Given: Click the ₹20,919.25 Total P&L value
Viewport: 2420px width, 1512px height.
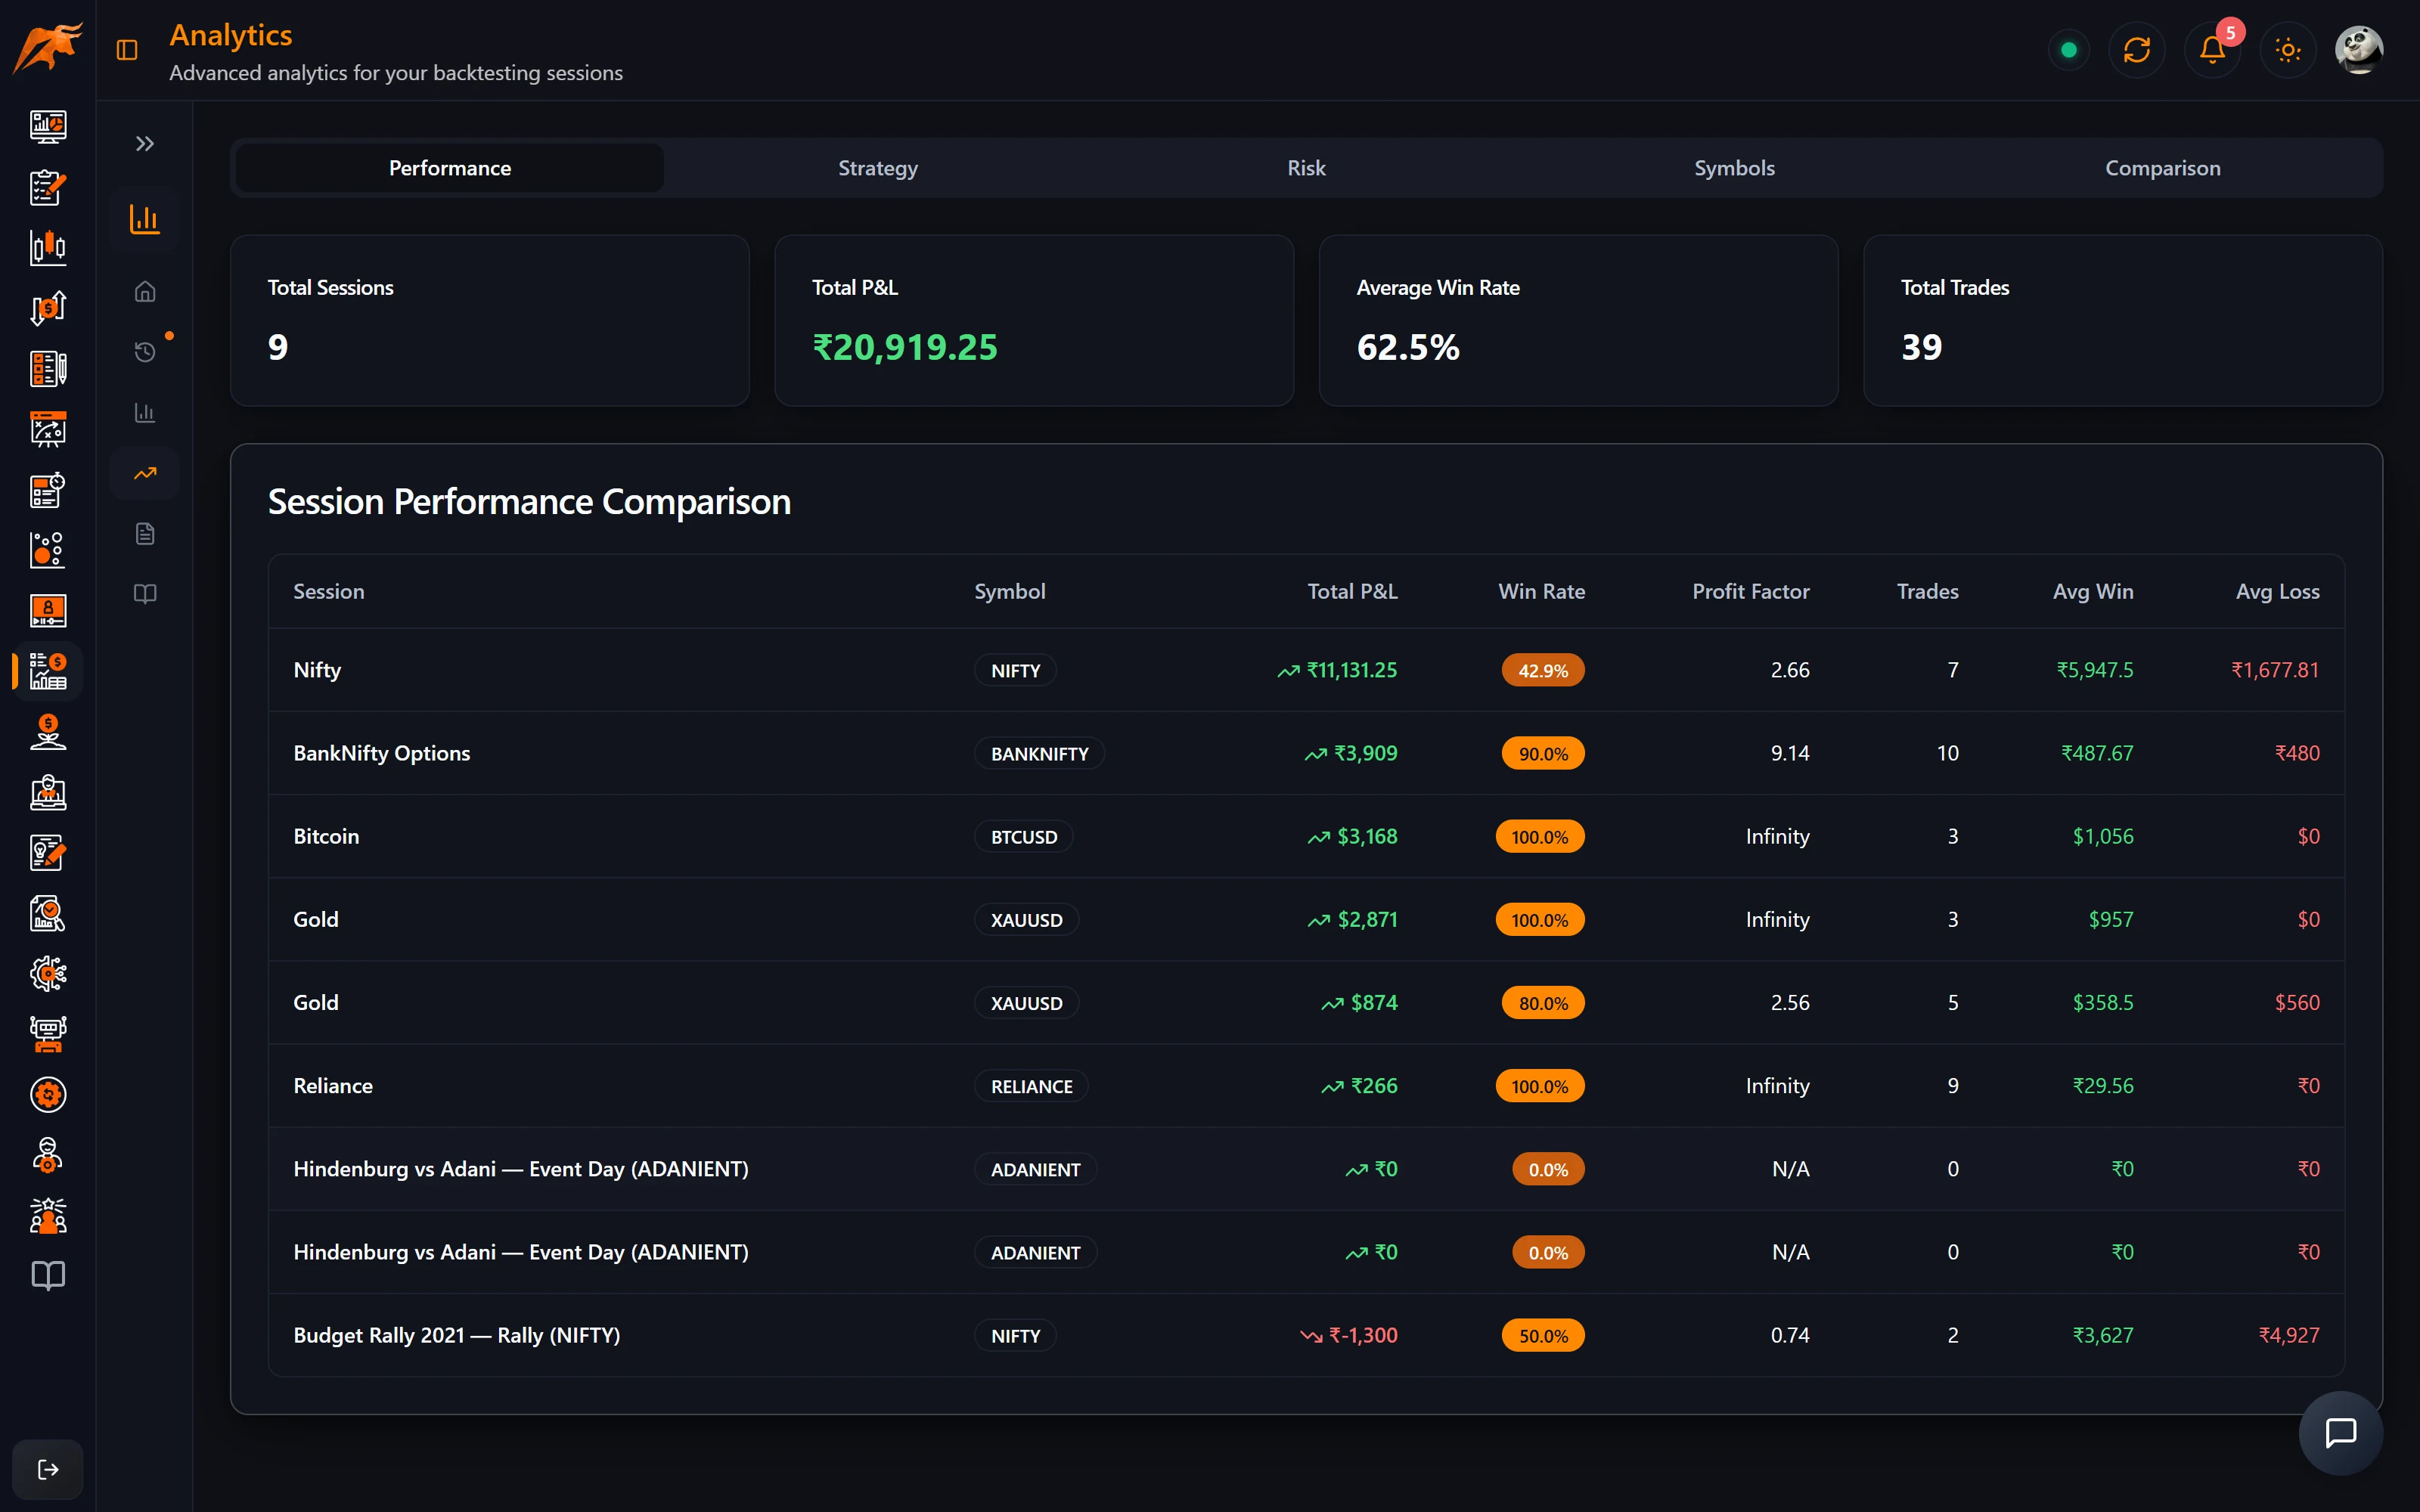Looking at the screenshot, I should [x=905, y=347].
